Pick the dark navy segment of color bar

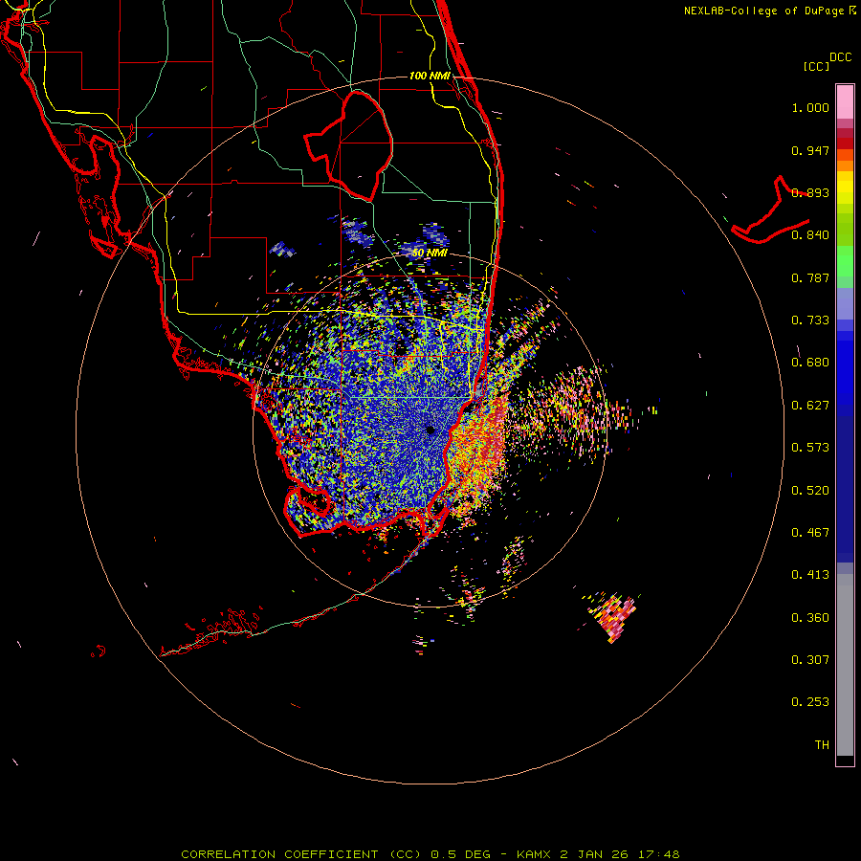845,489
